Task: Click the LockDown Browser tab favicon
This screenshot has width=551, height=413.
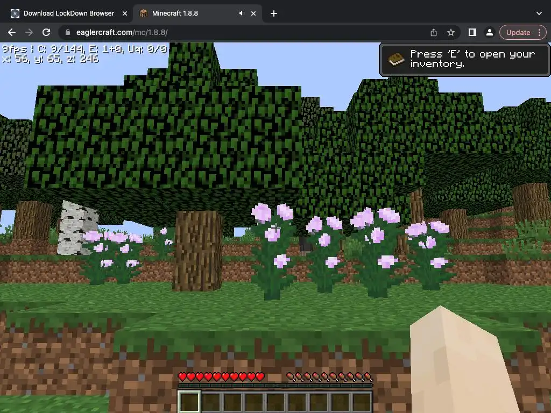Action: pos(15,13)
